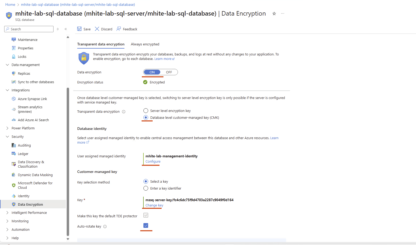Click Configure under managed identity
This screenshot has height=245, width=416.
pyautogui.click(x=153, y=161)
